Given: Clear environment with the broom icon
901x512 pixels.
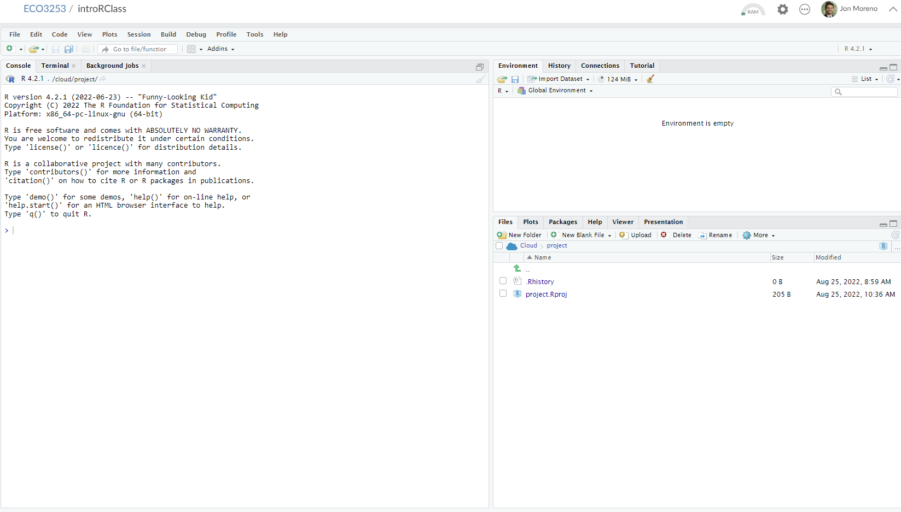Looking at the screenshot, I should (650, 79).
